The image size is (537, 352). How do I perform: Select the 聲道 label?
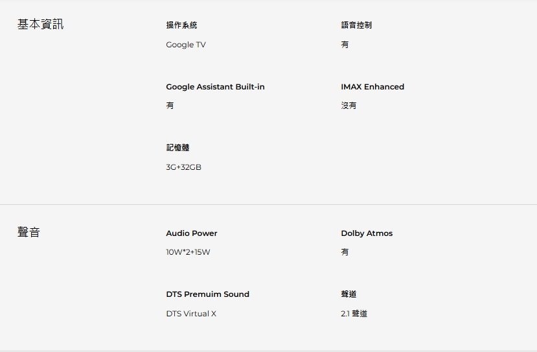(348, 294)
